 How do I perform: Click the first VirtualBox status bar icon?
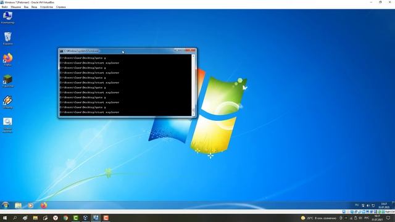[344, 212]
